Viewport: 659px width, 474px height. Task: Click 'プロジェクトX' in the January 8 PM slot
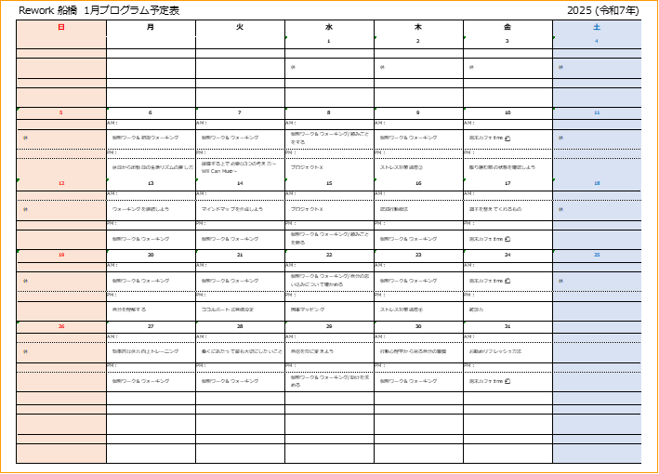pyautogui.click(x=307, y=167)
